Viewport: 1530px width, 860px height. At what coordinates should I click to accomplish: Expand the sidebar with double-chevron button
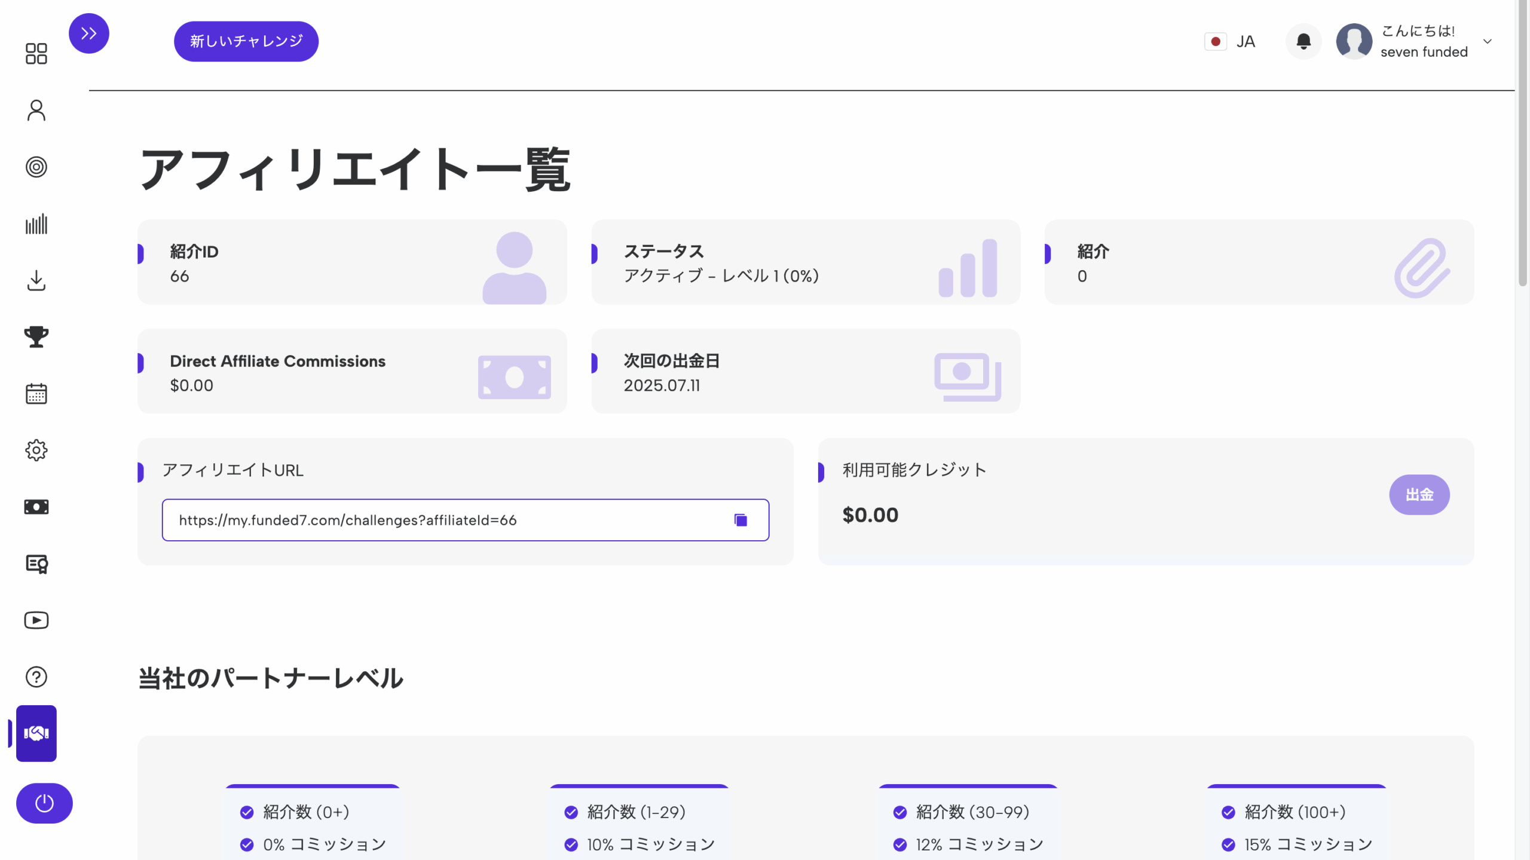[89, 33]
